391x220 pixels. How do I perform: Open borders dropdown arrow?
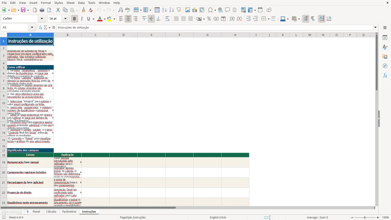[x=268, y=19]
